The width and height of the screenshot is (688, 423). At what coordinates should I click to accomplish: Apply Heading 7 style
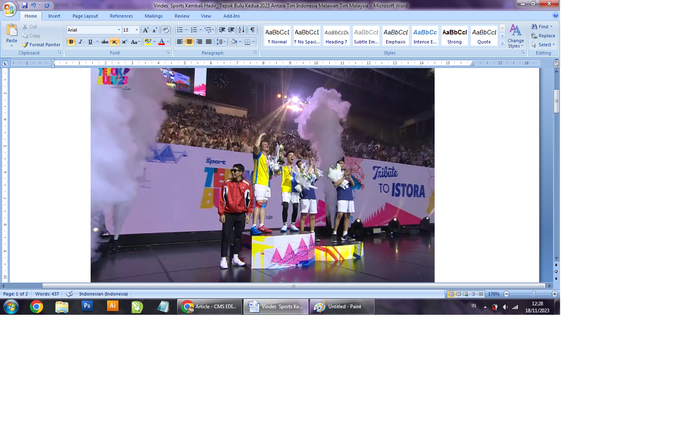[x=337, y=36]
